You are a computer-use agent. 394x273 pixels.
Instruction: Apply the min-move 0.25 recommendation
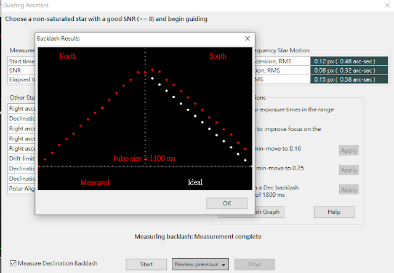coord(349,170)
